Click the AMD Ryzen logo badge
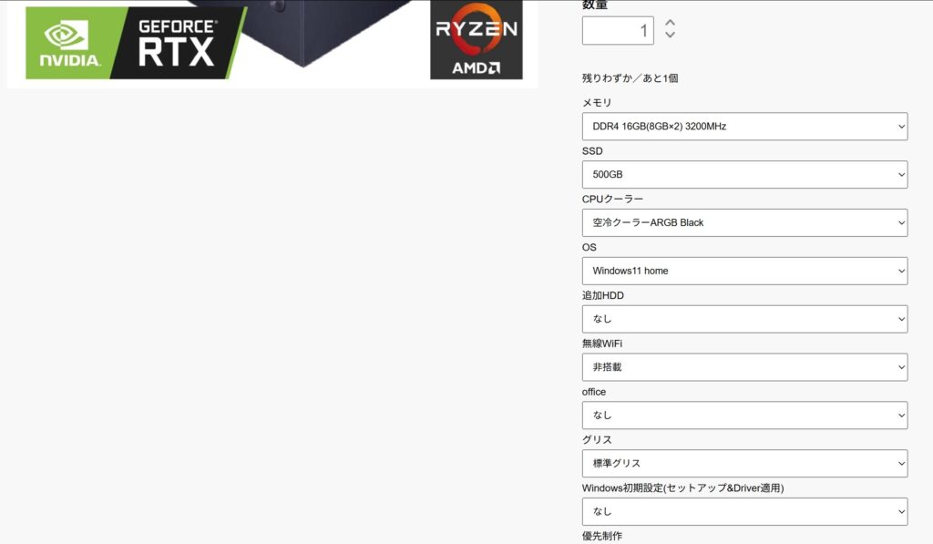The width and height of the screenshot is (933, 544). [x=476, y=40]
